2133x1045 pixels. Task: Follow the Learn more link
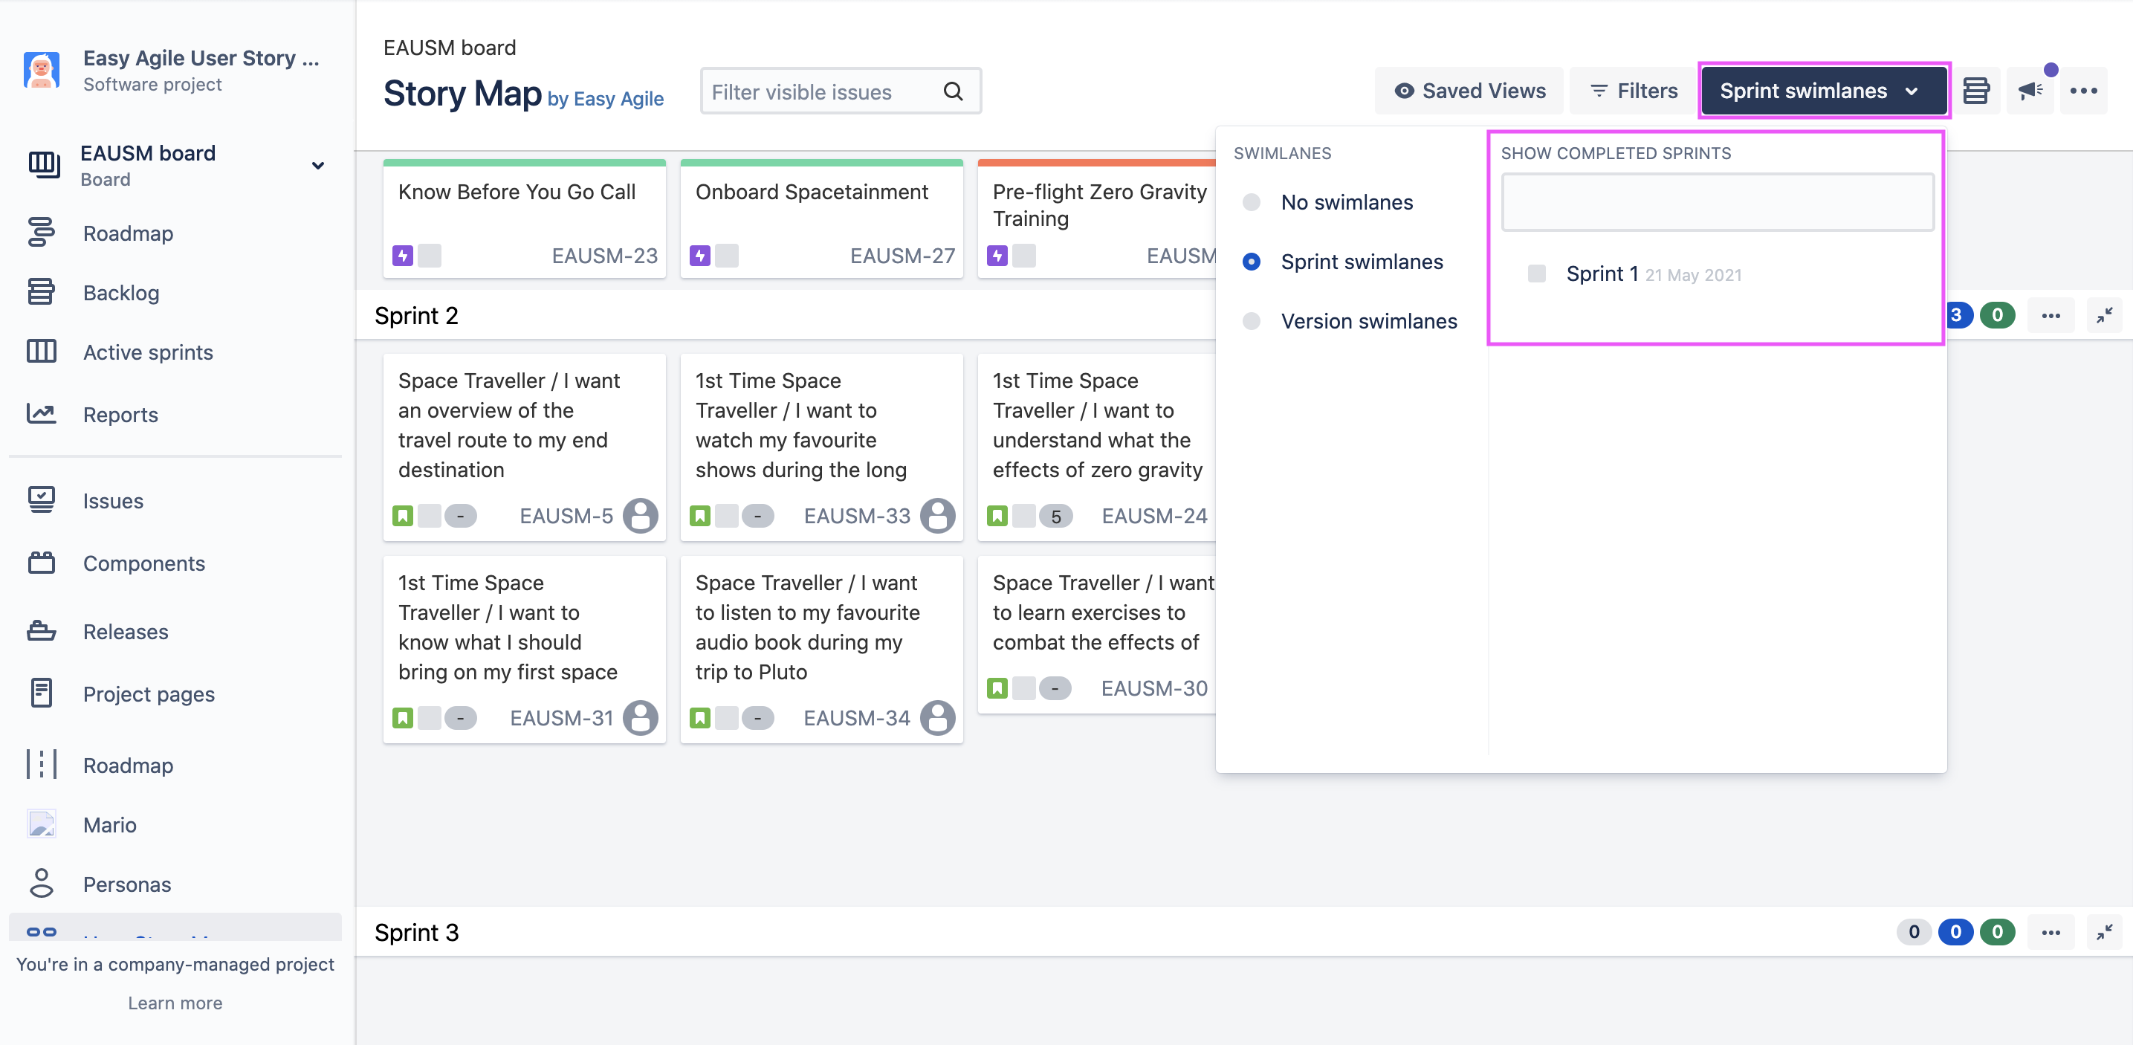coord(175,1002)
